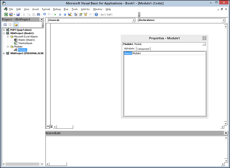Click the View Microsoft Excel icon
This screenshot has width=230, height=168.
coord(6,14)
